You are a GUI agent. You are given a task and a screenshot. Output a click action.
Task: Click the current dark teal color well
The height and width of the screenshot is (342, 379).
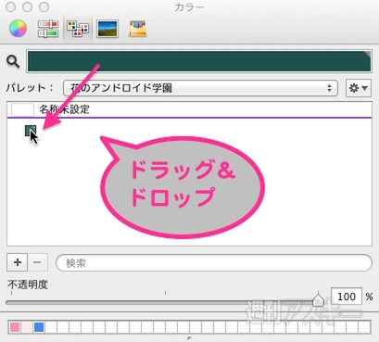pos(199,61)
